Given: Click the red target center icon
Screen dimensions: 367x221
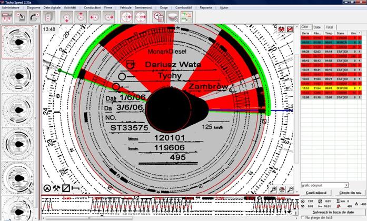Looking at the screenshot, I should click(x=282, y=189).
